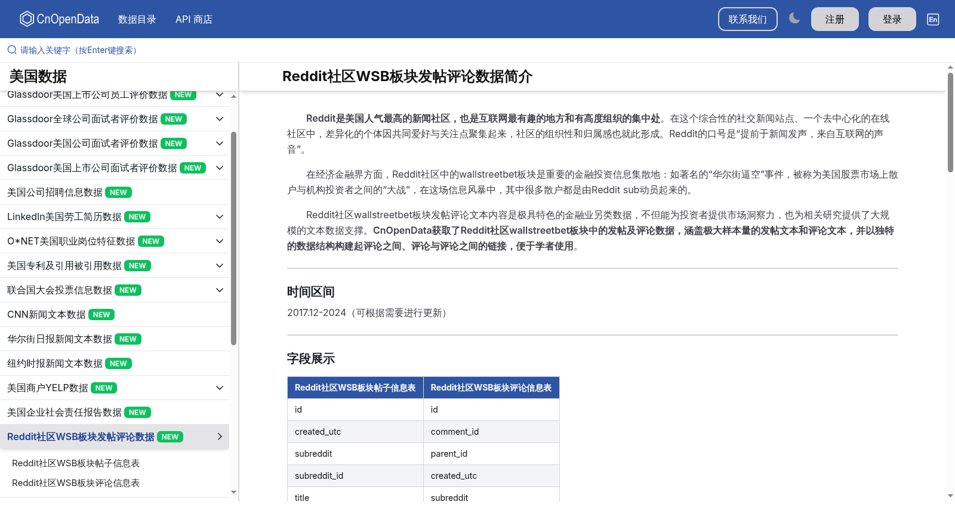955x511 pixels.
Task: Click sidebar scrollbar up arrow
Action: tap(234, 96)
